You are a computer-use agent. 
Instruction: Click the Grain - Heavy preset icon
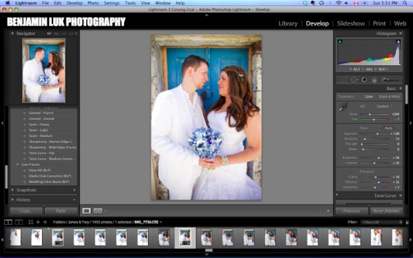pos(25,125)
